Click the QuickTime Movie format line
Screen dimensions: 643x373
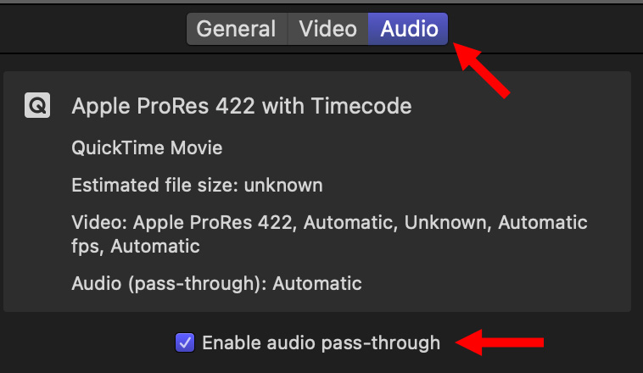pyautogui.click(x=147, y=148)
